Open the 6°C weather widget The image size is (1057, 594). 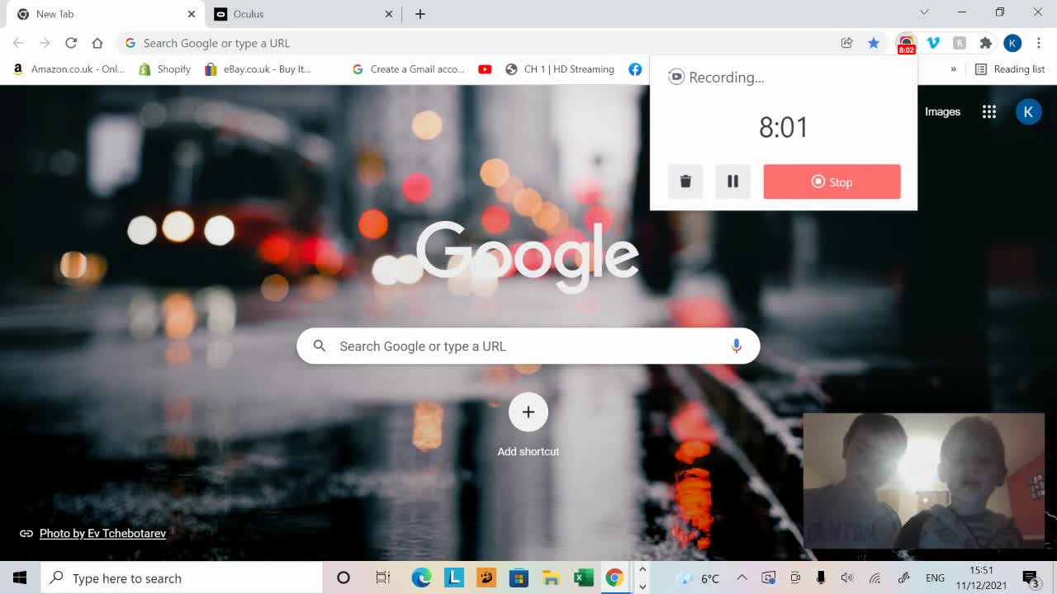coord(699,578)
